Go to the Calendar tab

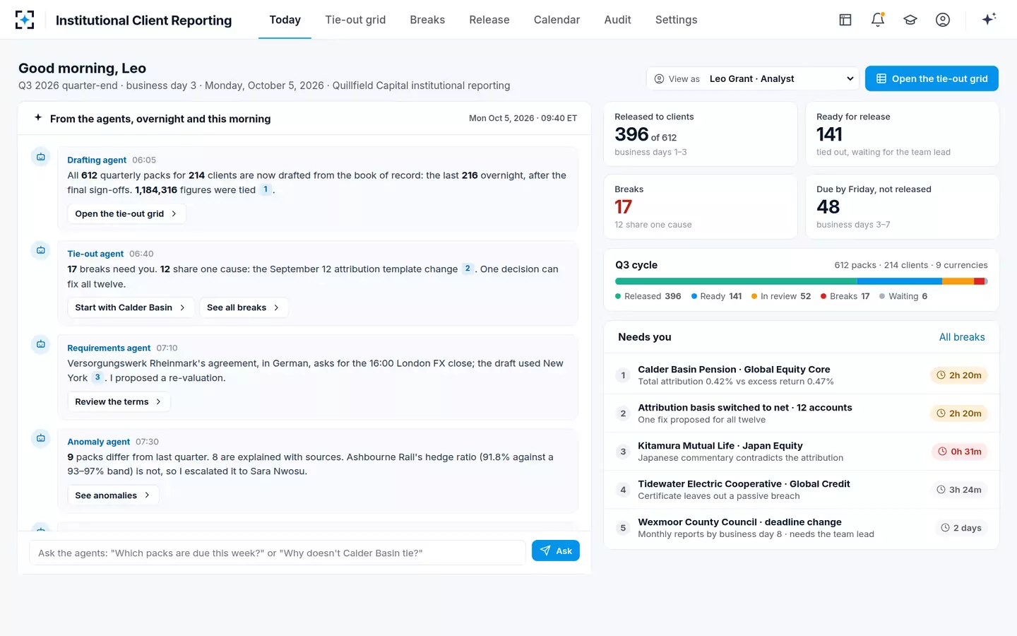tap(557, 20)
